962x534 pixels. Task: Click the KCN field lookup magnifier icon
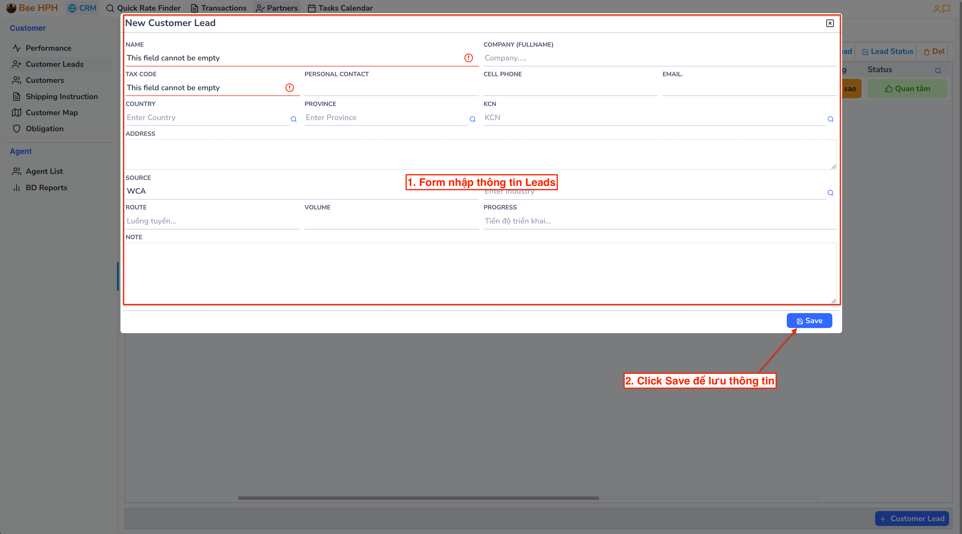(x=831, y=119)
